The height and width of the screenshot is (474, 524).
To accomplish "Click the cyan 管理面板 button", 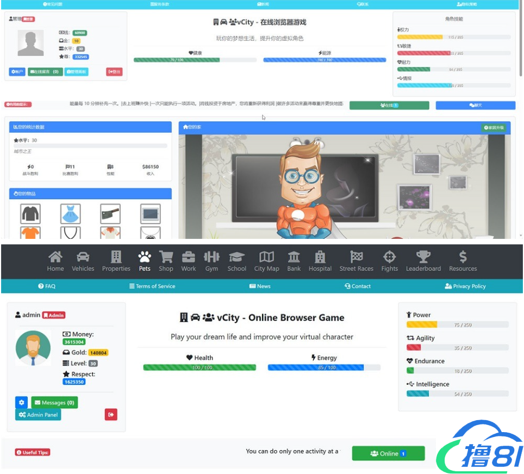I will tap(77, 72).
